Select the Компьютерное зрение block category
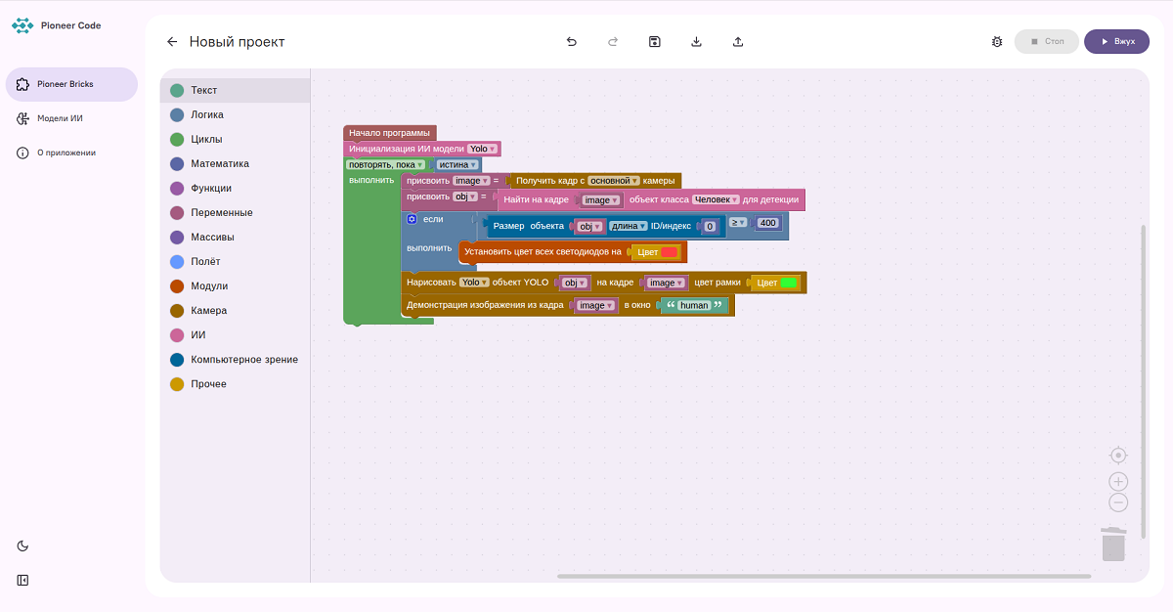 (x=243, y=360)
